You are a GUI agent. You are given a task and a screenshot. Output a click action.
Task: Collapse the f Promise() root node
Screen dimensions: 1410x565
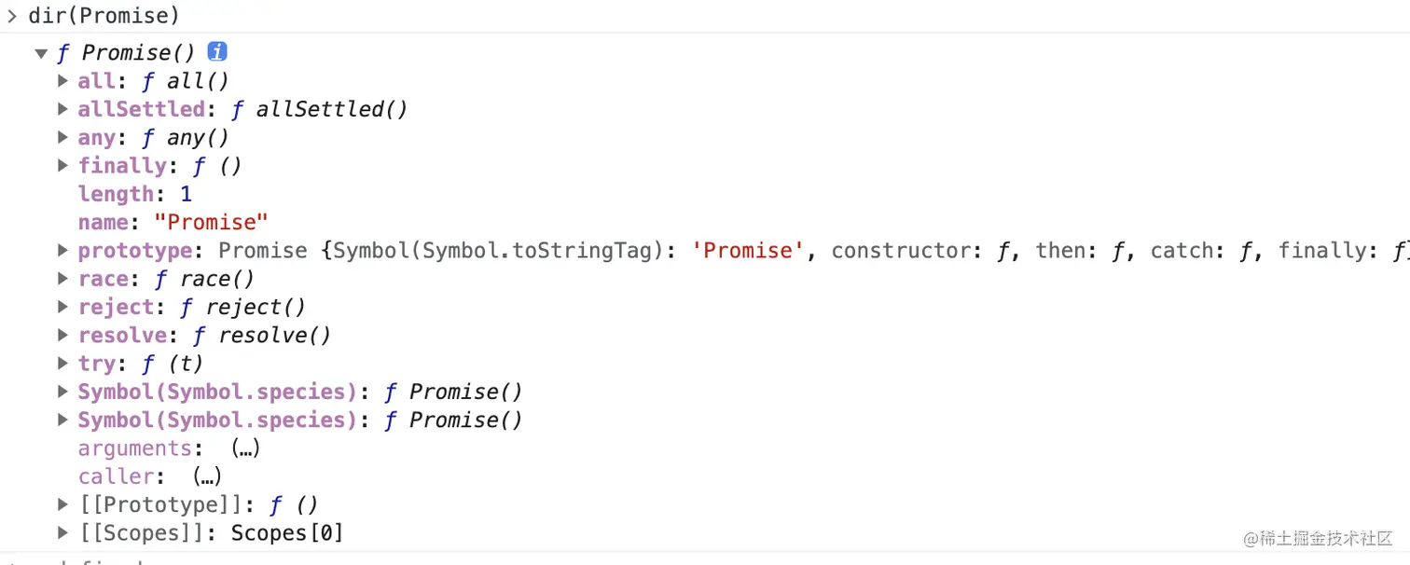click(41, 53)
